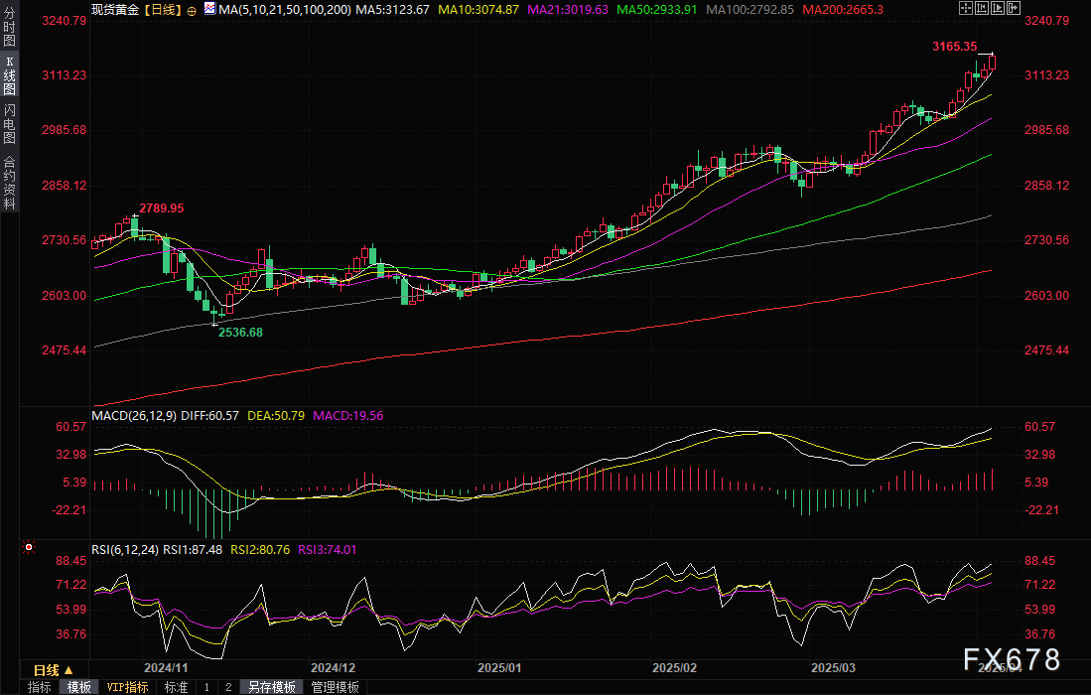Open 管理模板 template manager
Viewport: 1091px width, 695px height.
point(335,687)
